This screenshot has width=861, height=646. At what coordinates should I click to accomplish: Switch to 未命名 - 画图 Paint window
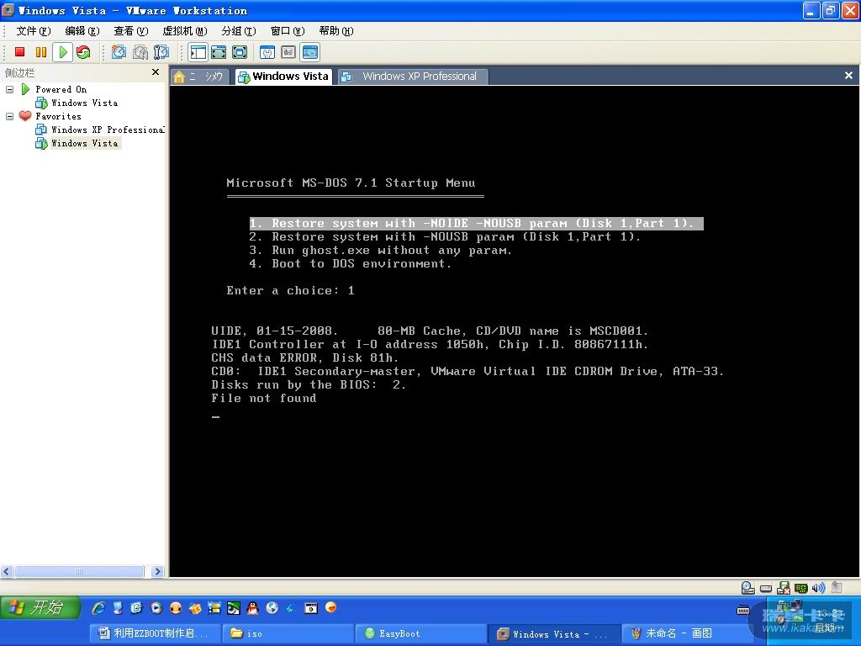687,633
